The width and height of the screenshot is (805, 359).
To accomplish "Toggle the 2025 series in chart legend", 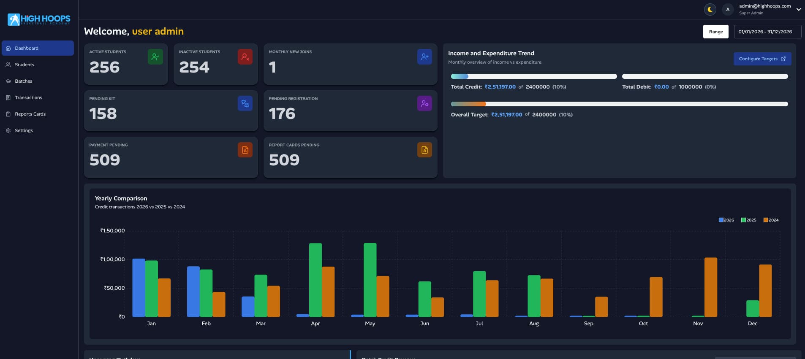I will (x=749, y=220).
